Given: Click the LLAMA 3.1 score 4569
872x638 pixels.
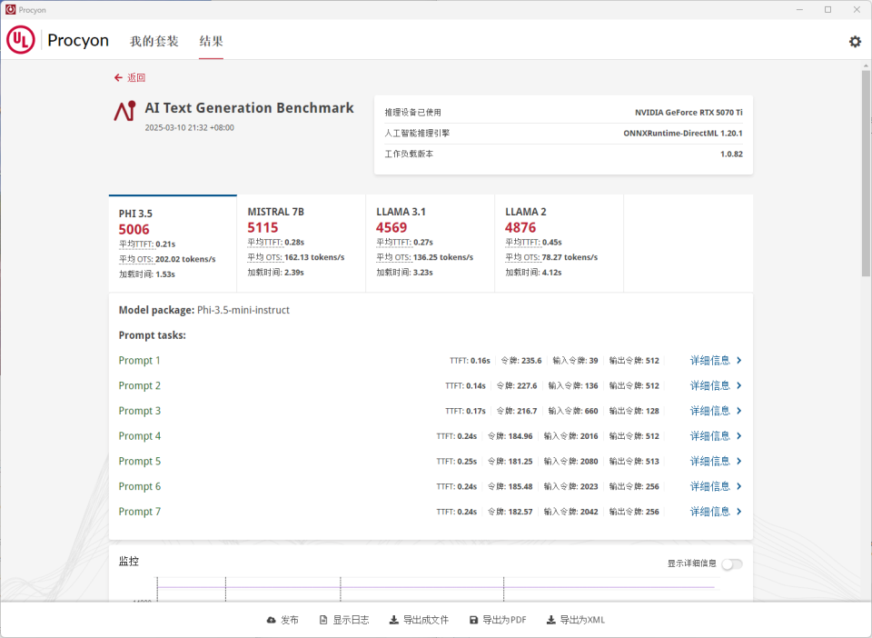Looking at the screenshot, I should (x=391, y=227).
